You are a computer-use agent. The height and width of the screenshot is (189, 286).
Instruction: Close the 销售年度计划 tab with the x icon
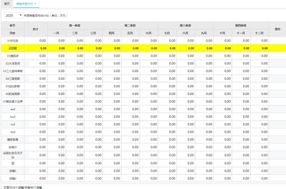click(35, 4)
